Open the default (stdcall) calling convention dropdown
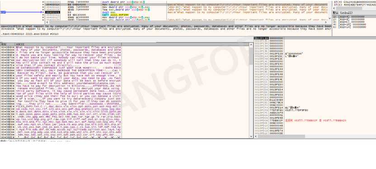376x169 pixels. [354, 13]
